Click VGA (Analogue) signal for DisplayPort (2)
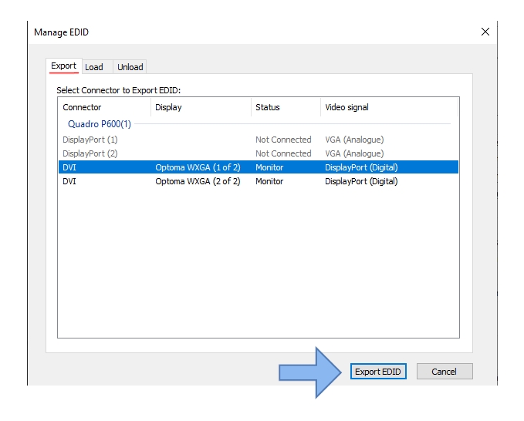 [354, 153]
